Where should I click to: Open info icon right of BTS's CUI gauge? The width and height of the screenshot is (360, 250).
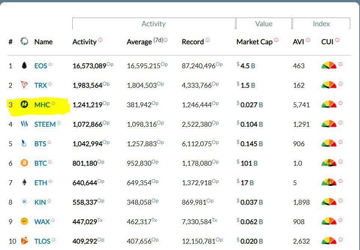(x=341, y=142)
